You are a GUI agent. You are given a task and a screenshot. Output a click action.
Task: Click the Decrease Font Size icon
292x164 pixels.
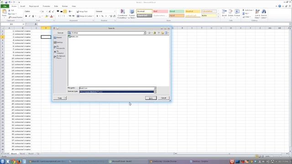pyautogui.click(x=53, y=11)
